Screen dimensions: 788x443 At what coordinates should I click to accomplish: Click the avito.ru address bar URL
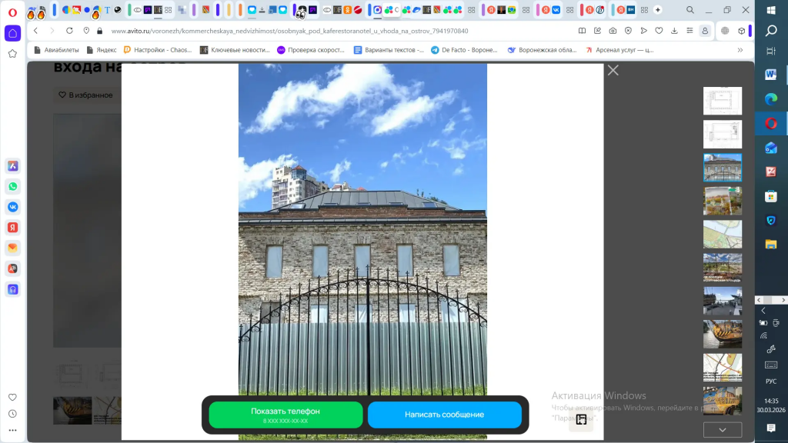click(289, 31)
